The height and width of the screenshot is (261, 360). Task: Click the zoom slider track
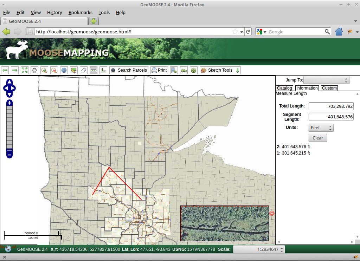(x=9, y=127)
